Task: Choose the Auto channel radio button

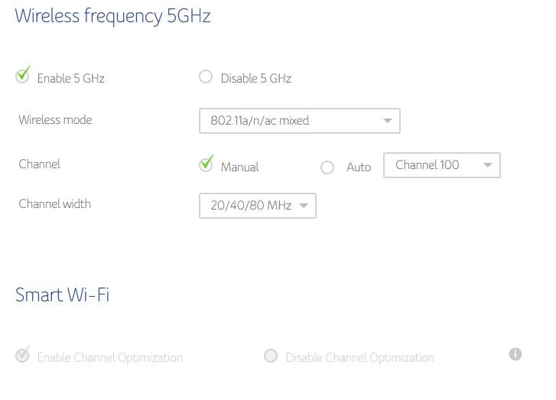Action: (327, 167)
